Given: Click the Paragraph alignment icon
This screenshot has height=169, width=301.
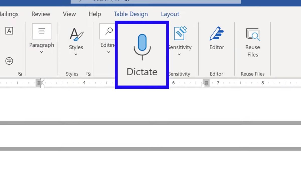Looking at the screenshot, I should pyautogui.click(x=42, y=31).
